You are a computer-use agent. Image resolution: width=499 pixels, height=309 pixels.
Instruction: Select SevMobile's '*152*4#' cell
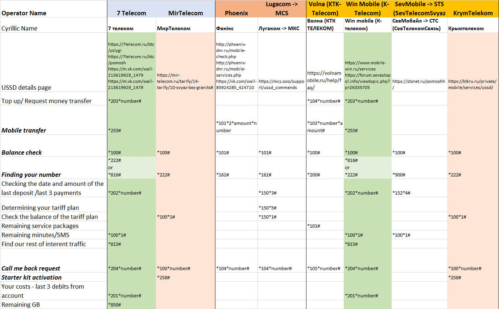[420, 188]
